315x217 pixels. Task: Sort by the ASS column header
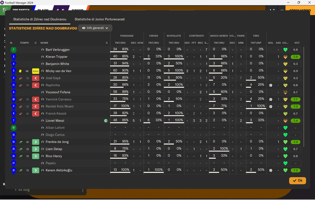278,43
